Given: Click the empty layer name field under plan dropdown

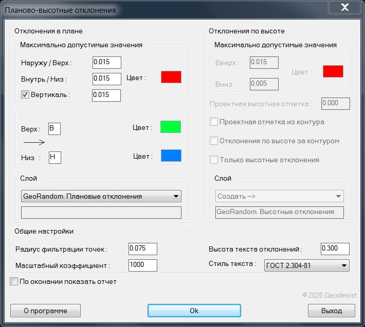Looking at the screenshot, I should (x=102, y=213).
